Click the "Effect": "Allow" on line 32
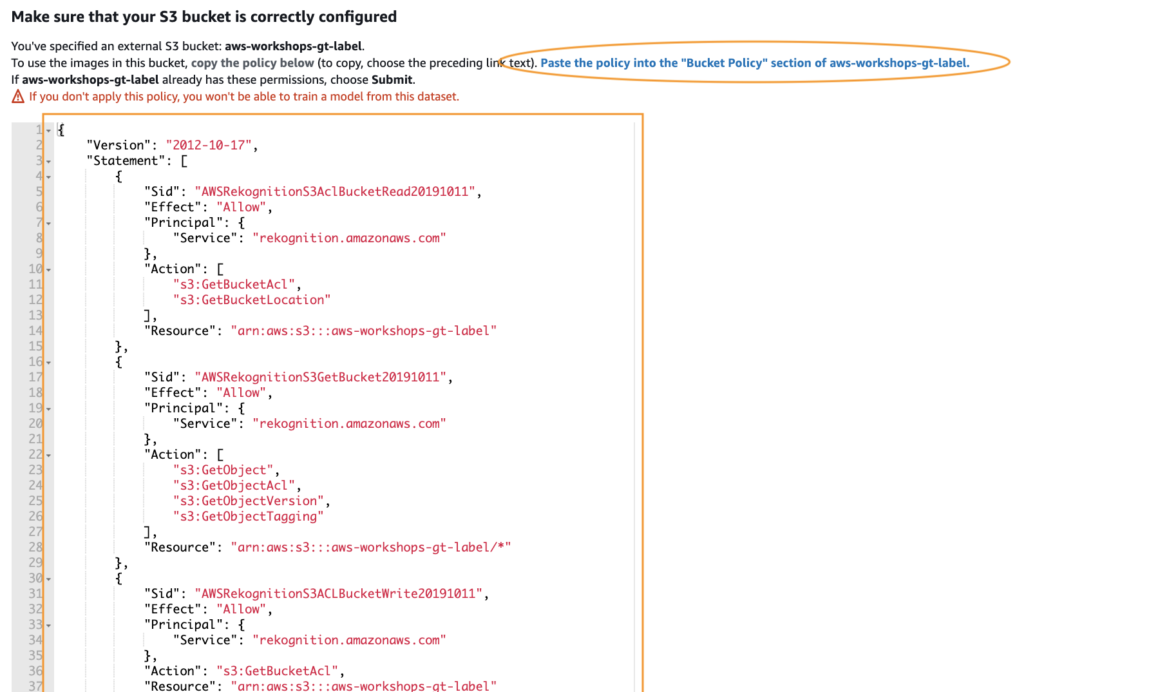Screen dimensions: 1158x692 209,609
